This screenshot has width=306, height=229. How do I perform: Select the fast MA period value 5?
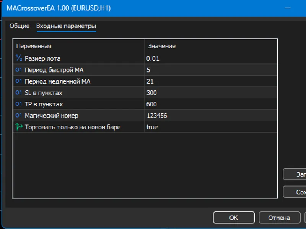[148, 70]
